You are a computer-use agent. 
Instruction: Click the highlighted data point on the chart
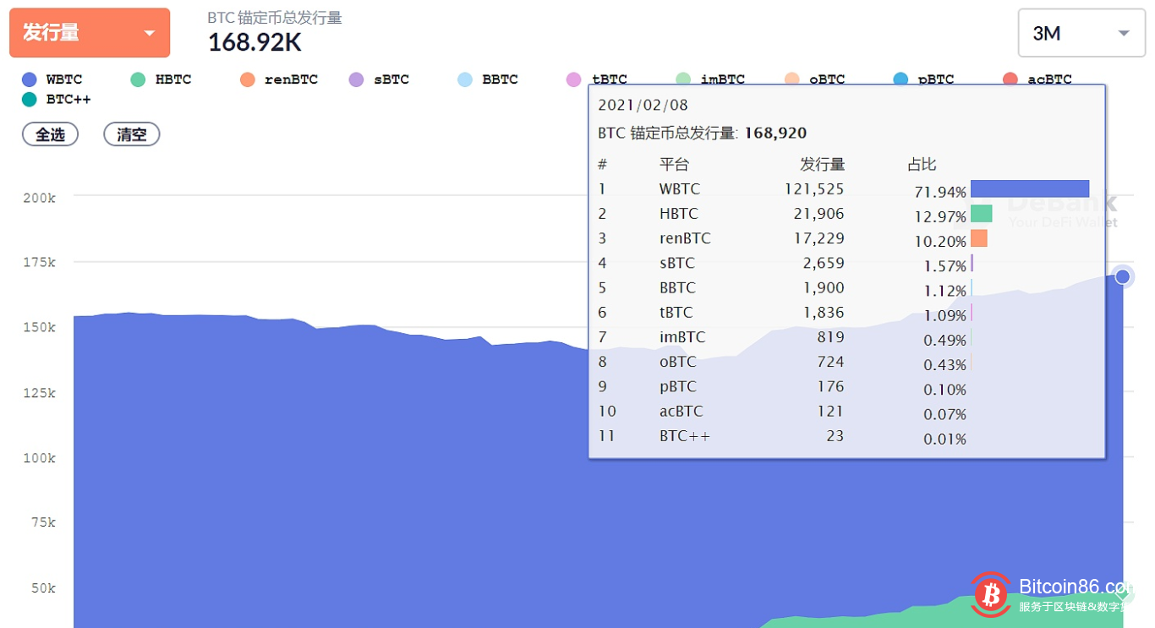tap(1122, 276)
